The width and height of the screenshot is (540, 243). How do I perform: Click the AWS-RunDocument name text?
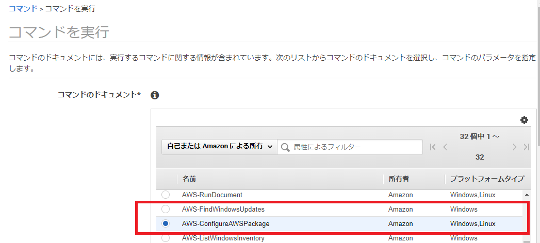click(212, 195)
